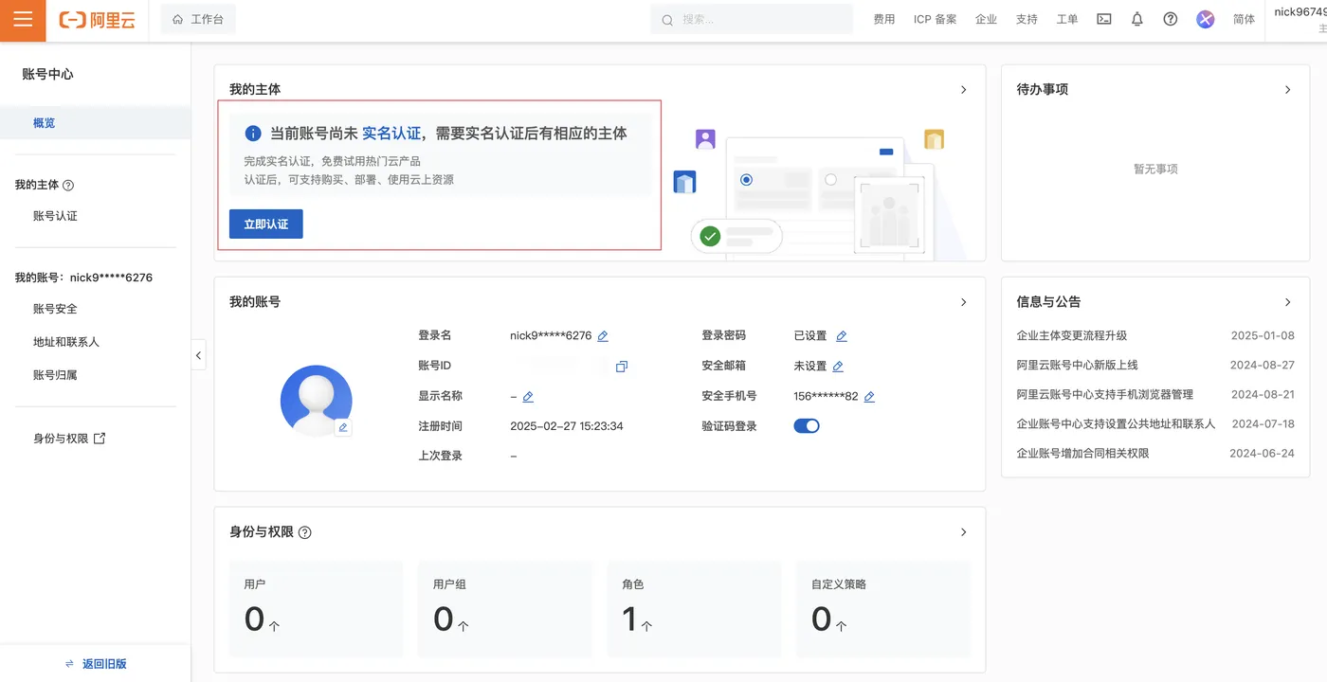
Task: Switch language via 简体
Action: [1244, 19]
